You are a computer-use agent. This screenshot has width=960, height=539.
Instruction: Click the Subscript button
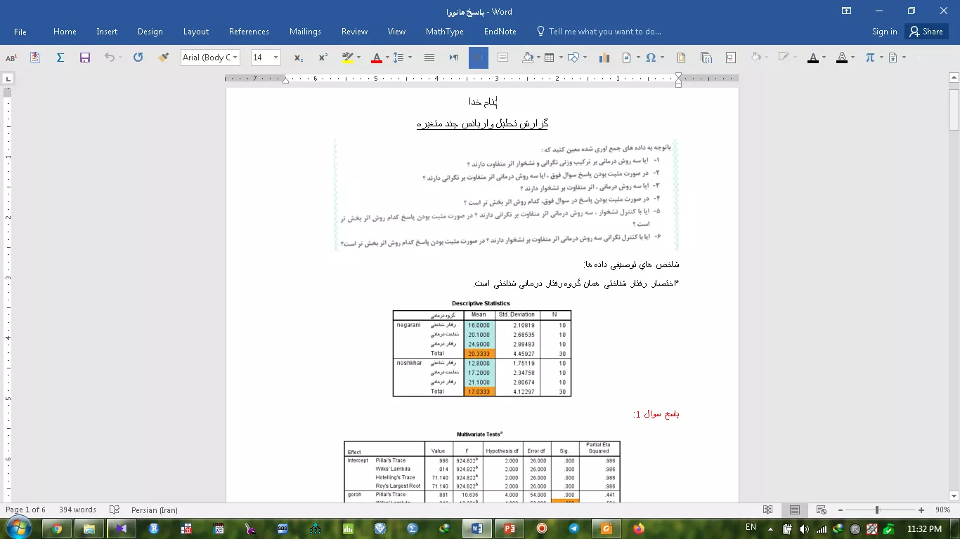299,58
